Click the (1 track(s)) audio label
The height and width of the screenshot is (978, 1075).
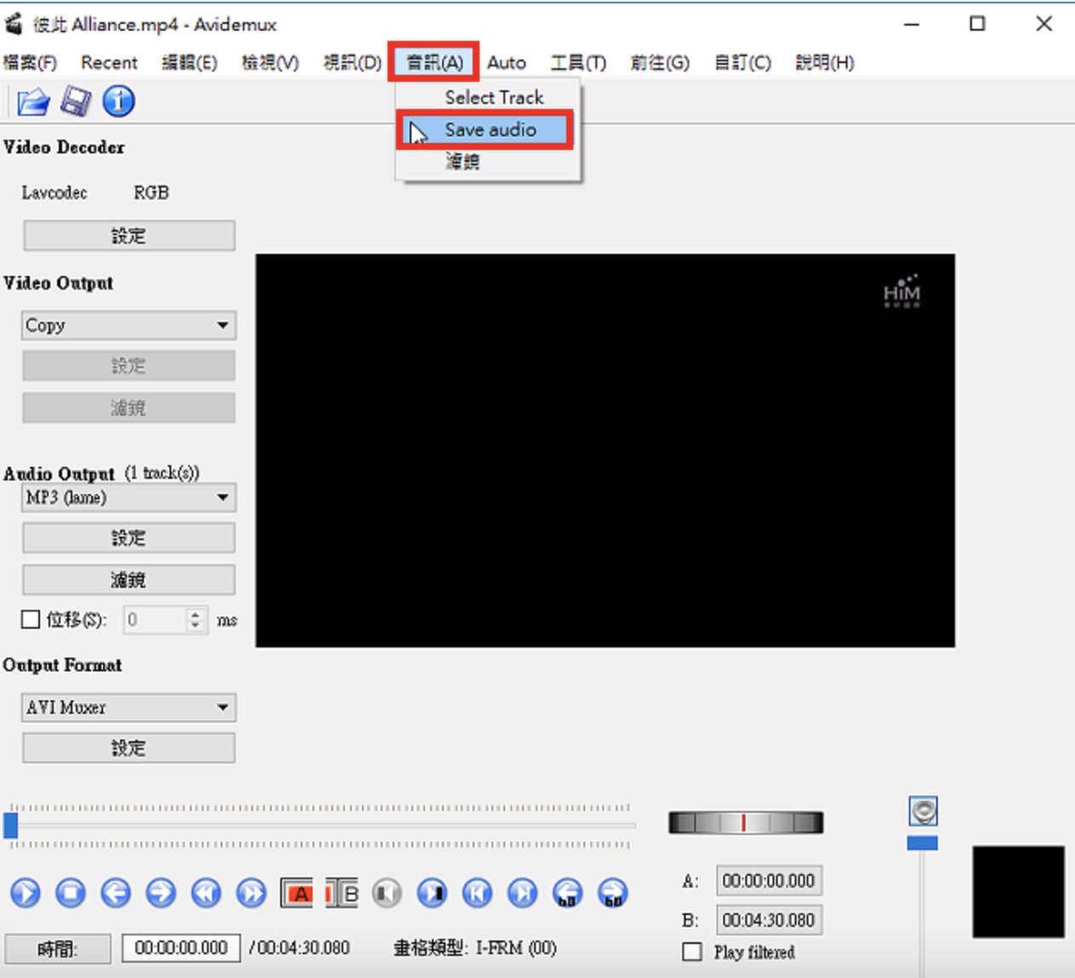pyautogui.click(x=162, y=473)
